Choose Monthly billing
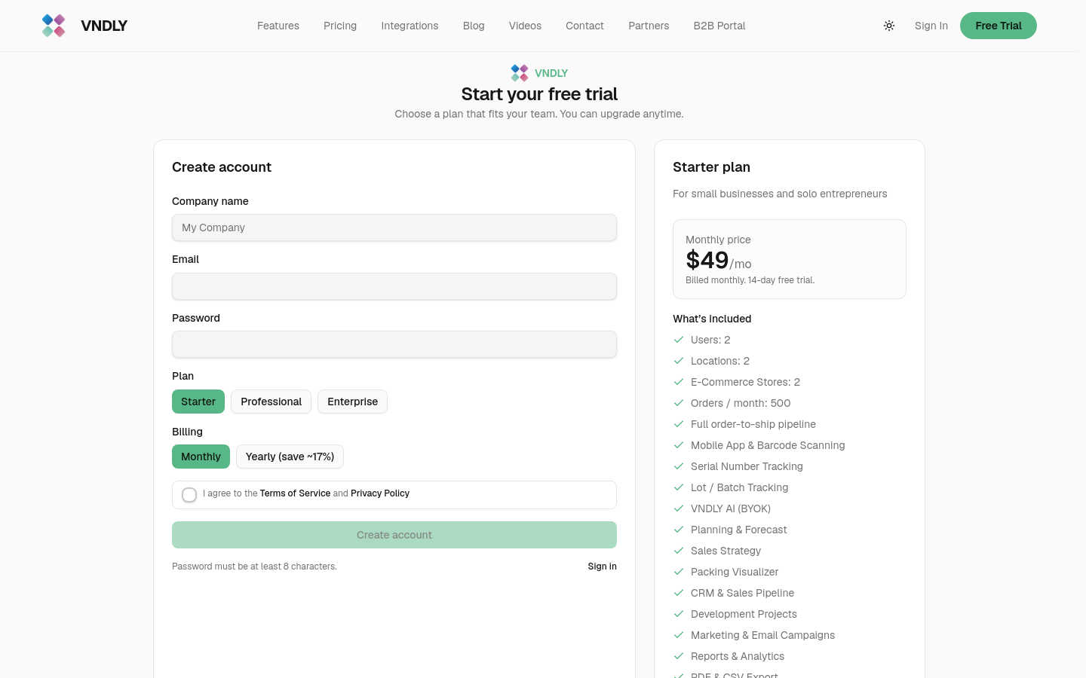 point(201,457)
